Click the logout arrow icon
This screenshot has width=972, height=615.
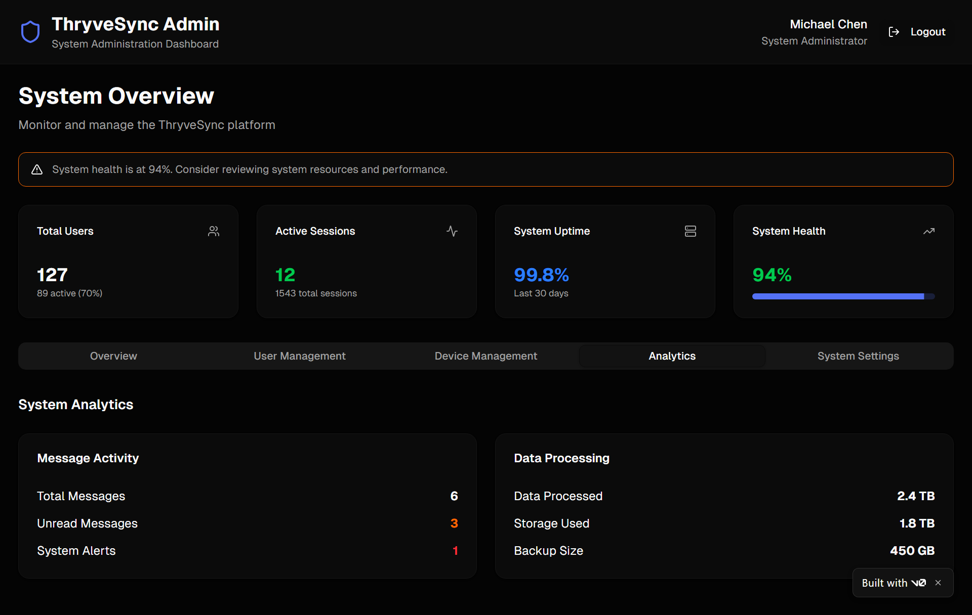[x=894, y=32]
